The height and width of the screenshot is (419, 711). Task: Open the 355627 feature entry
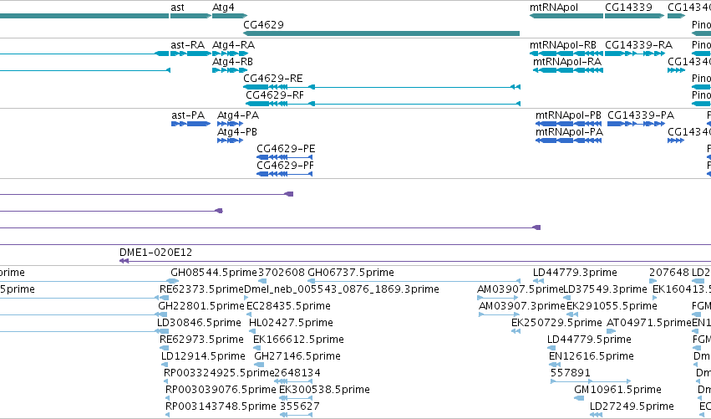coord(300,407)
